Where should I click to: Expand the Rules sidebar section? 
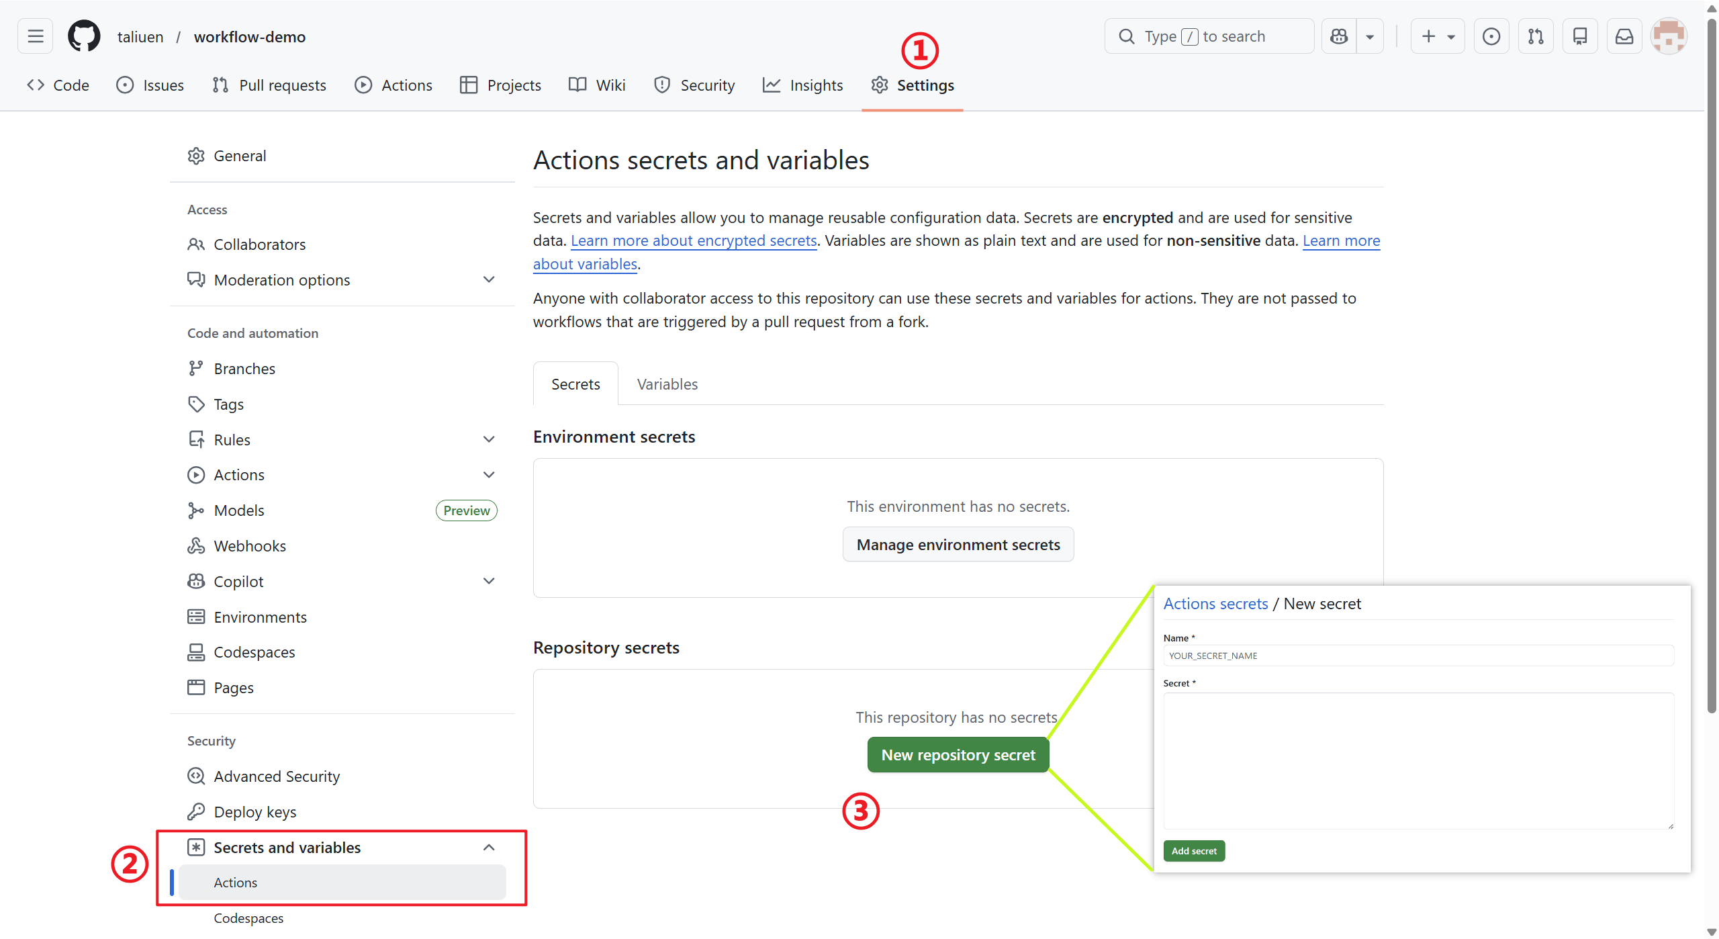[489, 439]
